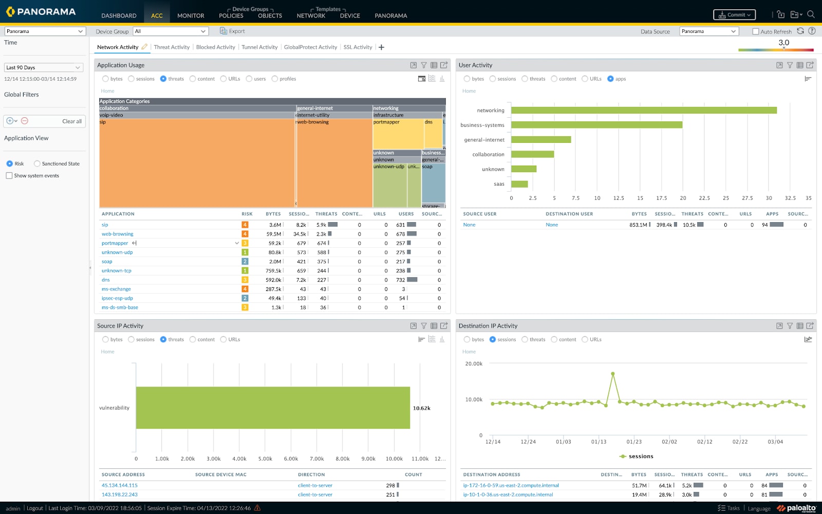This screenshot has width=822, height=514.
Task: Edit the Network Activity tab with pencil icon
Action: click(144, 46)
